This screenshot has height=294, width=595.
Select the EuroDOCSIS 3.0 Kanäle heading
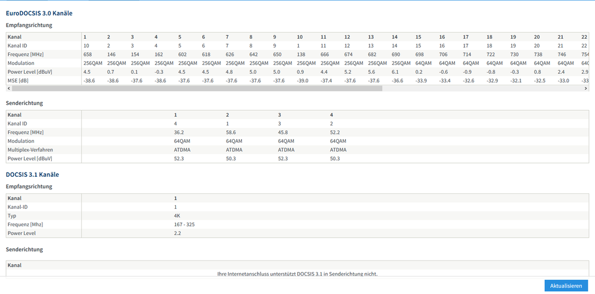[39, 13]
